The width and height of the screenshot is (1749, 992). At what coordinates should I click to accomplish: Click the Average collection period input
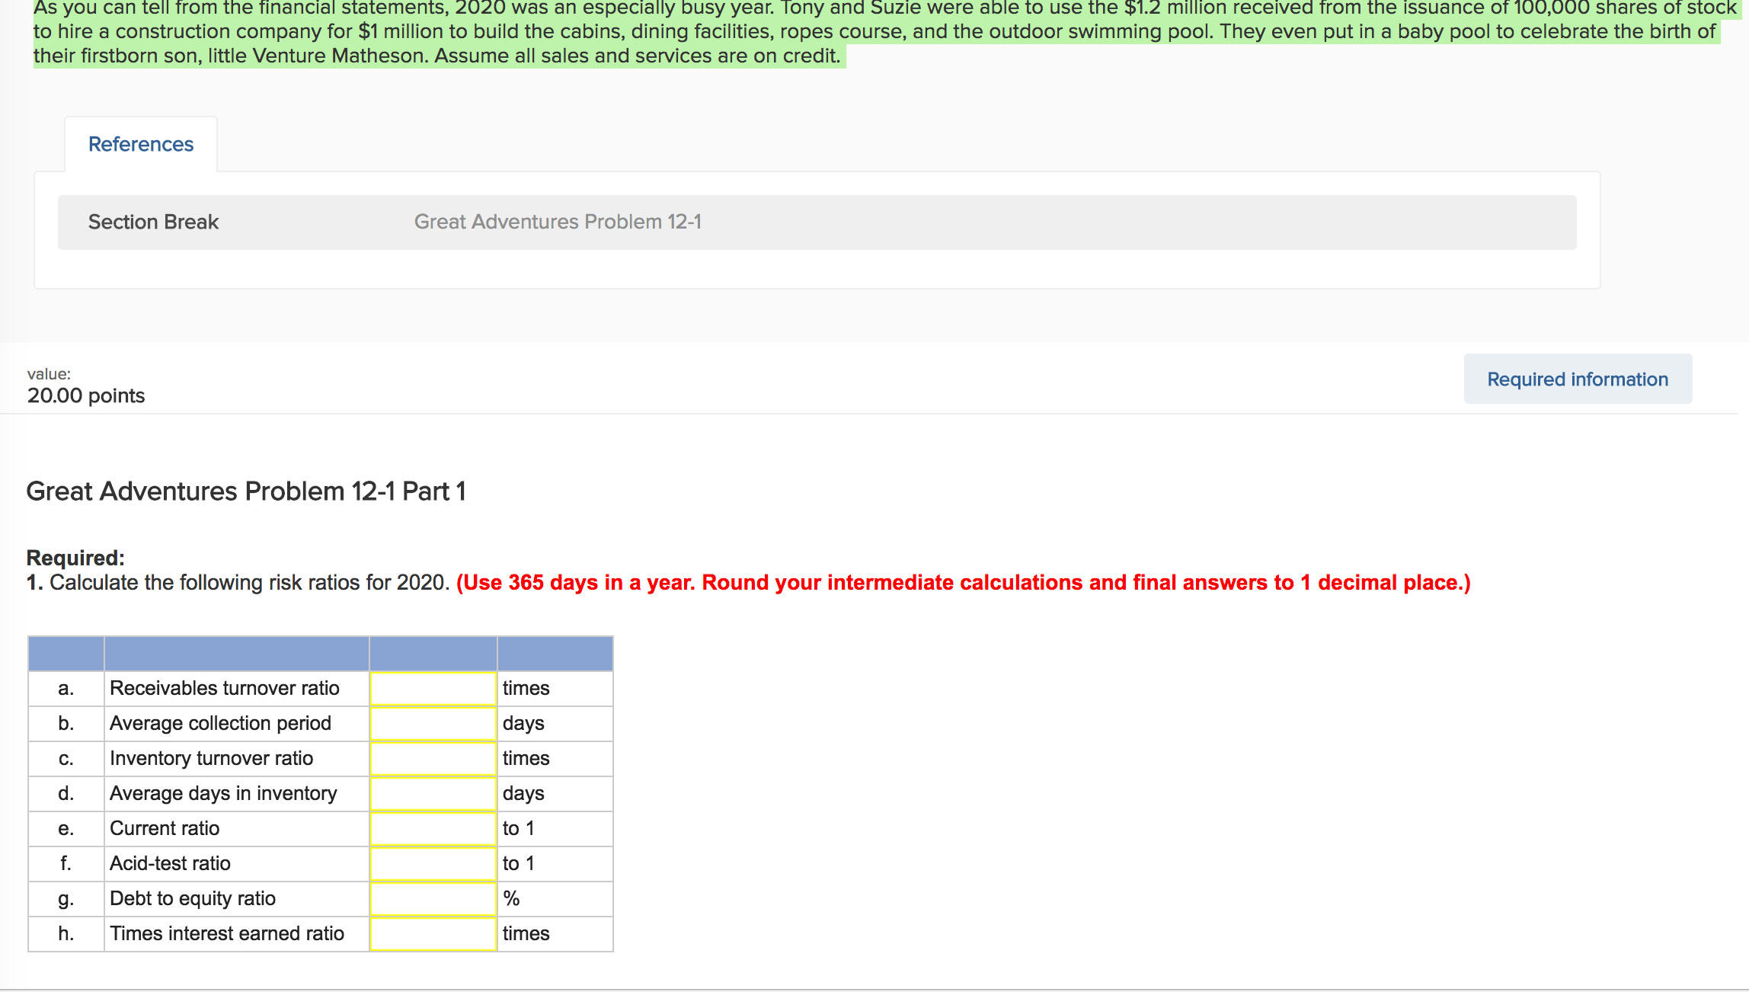coord(433,723)
